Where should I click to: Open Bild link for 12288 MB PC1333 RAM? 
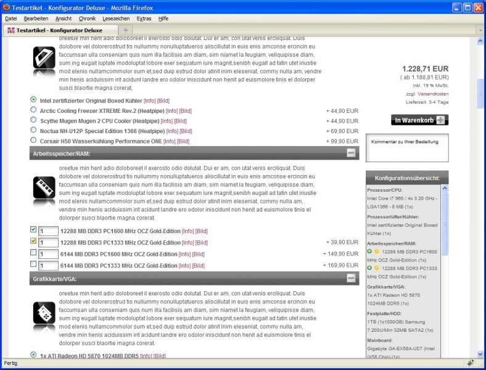coord(202,242)
